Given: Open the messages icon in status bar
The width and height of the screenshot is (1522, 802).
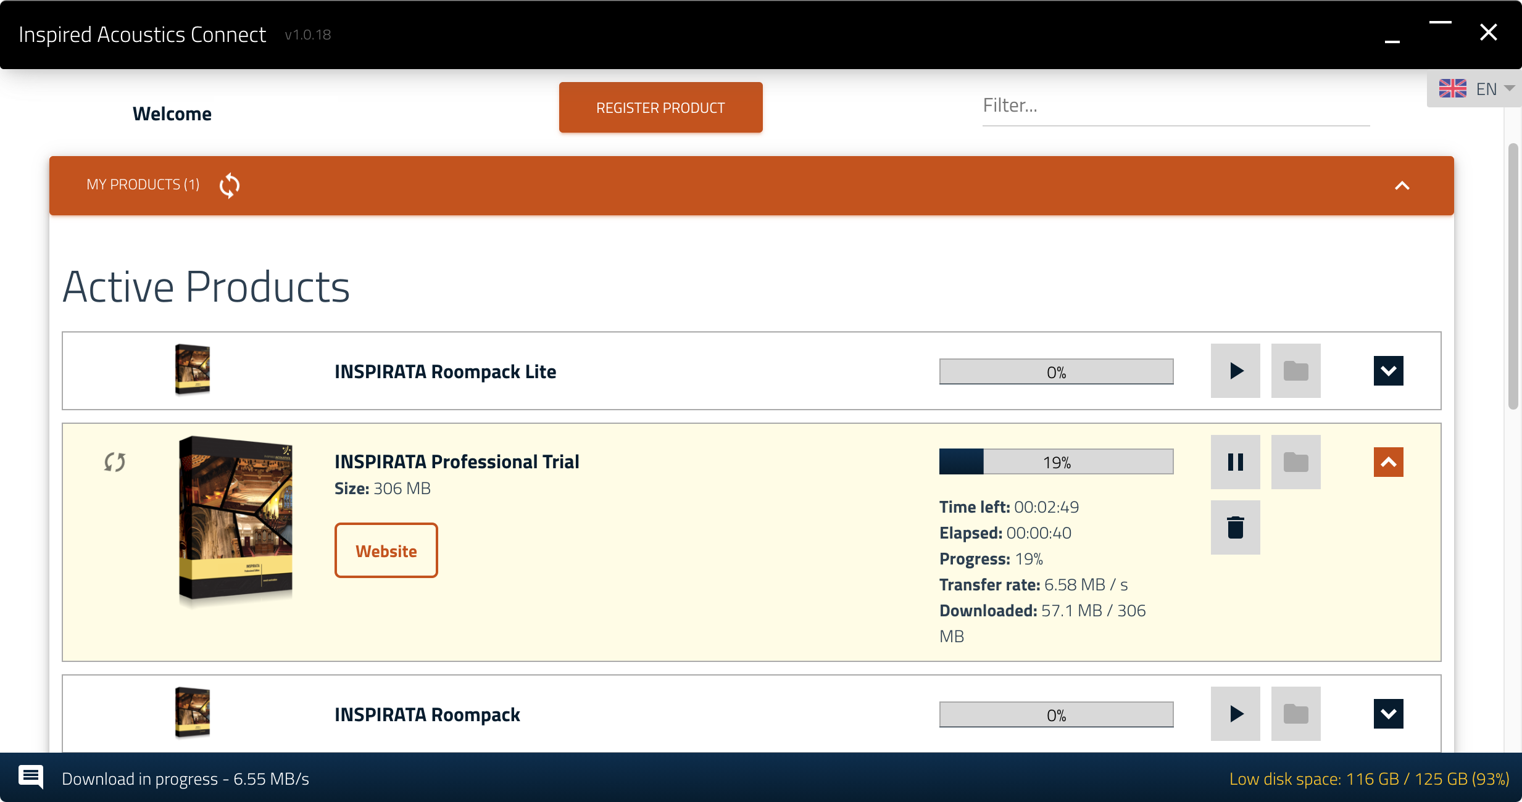Looking at the screenshot, I should point(31,777).
